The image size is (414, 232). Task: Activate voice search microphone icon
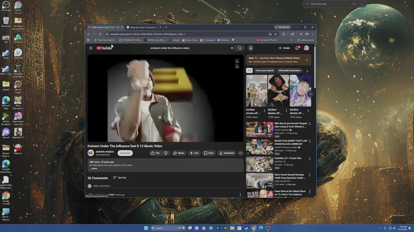(250, 48)
